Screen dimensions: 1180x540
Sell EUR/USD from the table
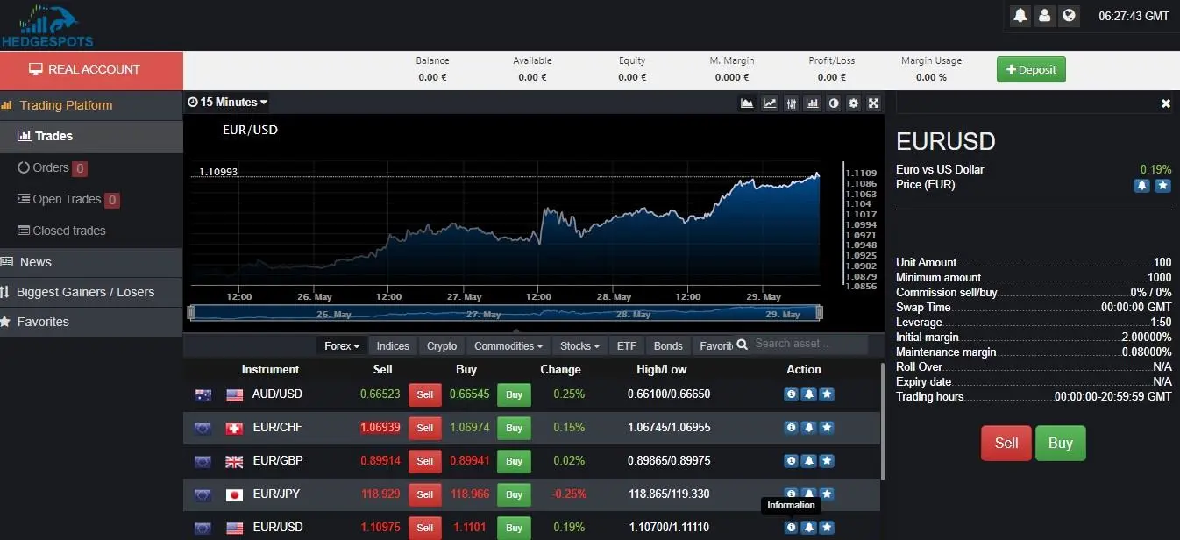pos(425,528)
